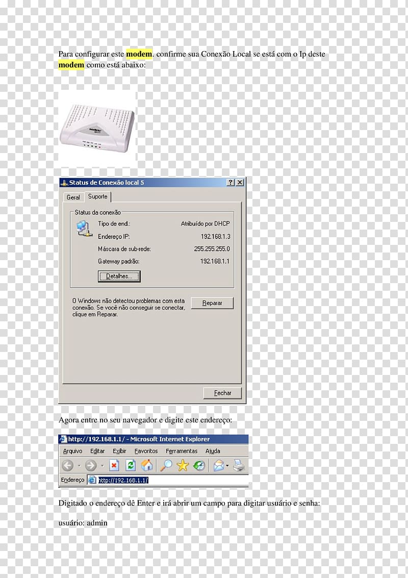Select the Suporte tab

pyautogui.click(x=98, y=196)
